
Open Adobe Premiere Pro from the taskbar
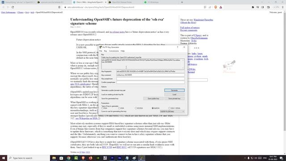tap(112, 158)
